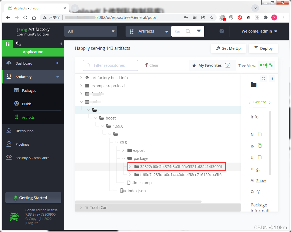Open the Application module grid icon
Image resolution: width=291 pixels, height=232 pixels.
pos(8,44)
